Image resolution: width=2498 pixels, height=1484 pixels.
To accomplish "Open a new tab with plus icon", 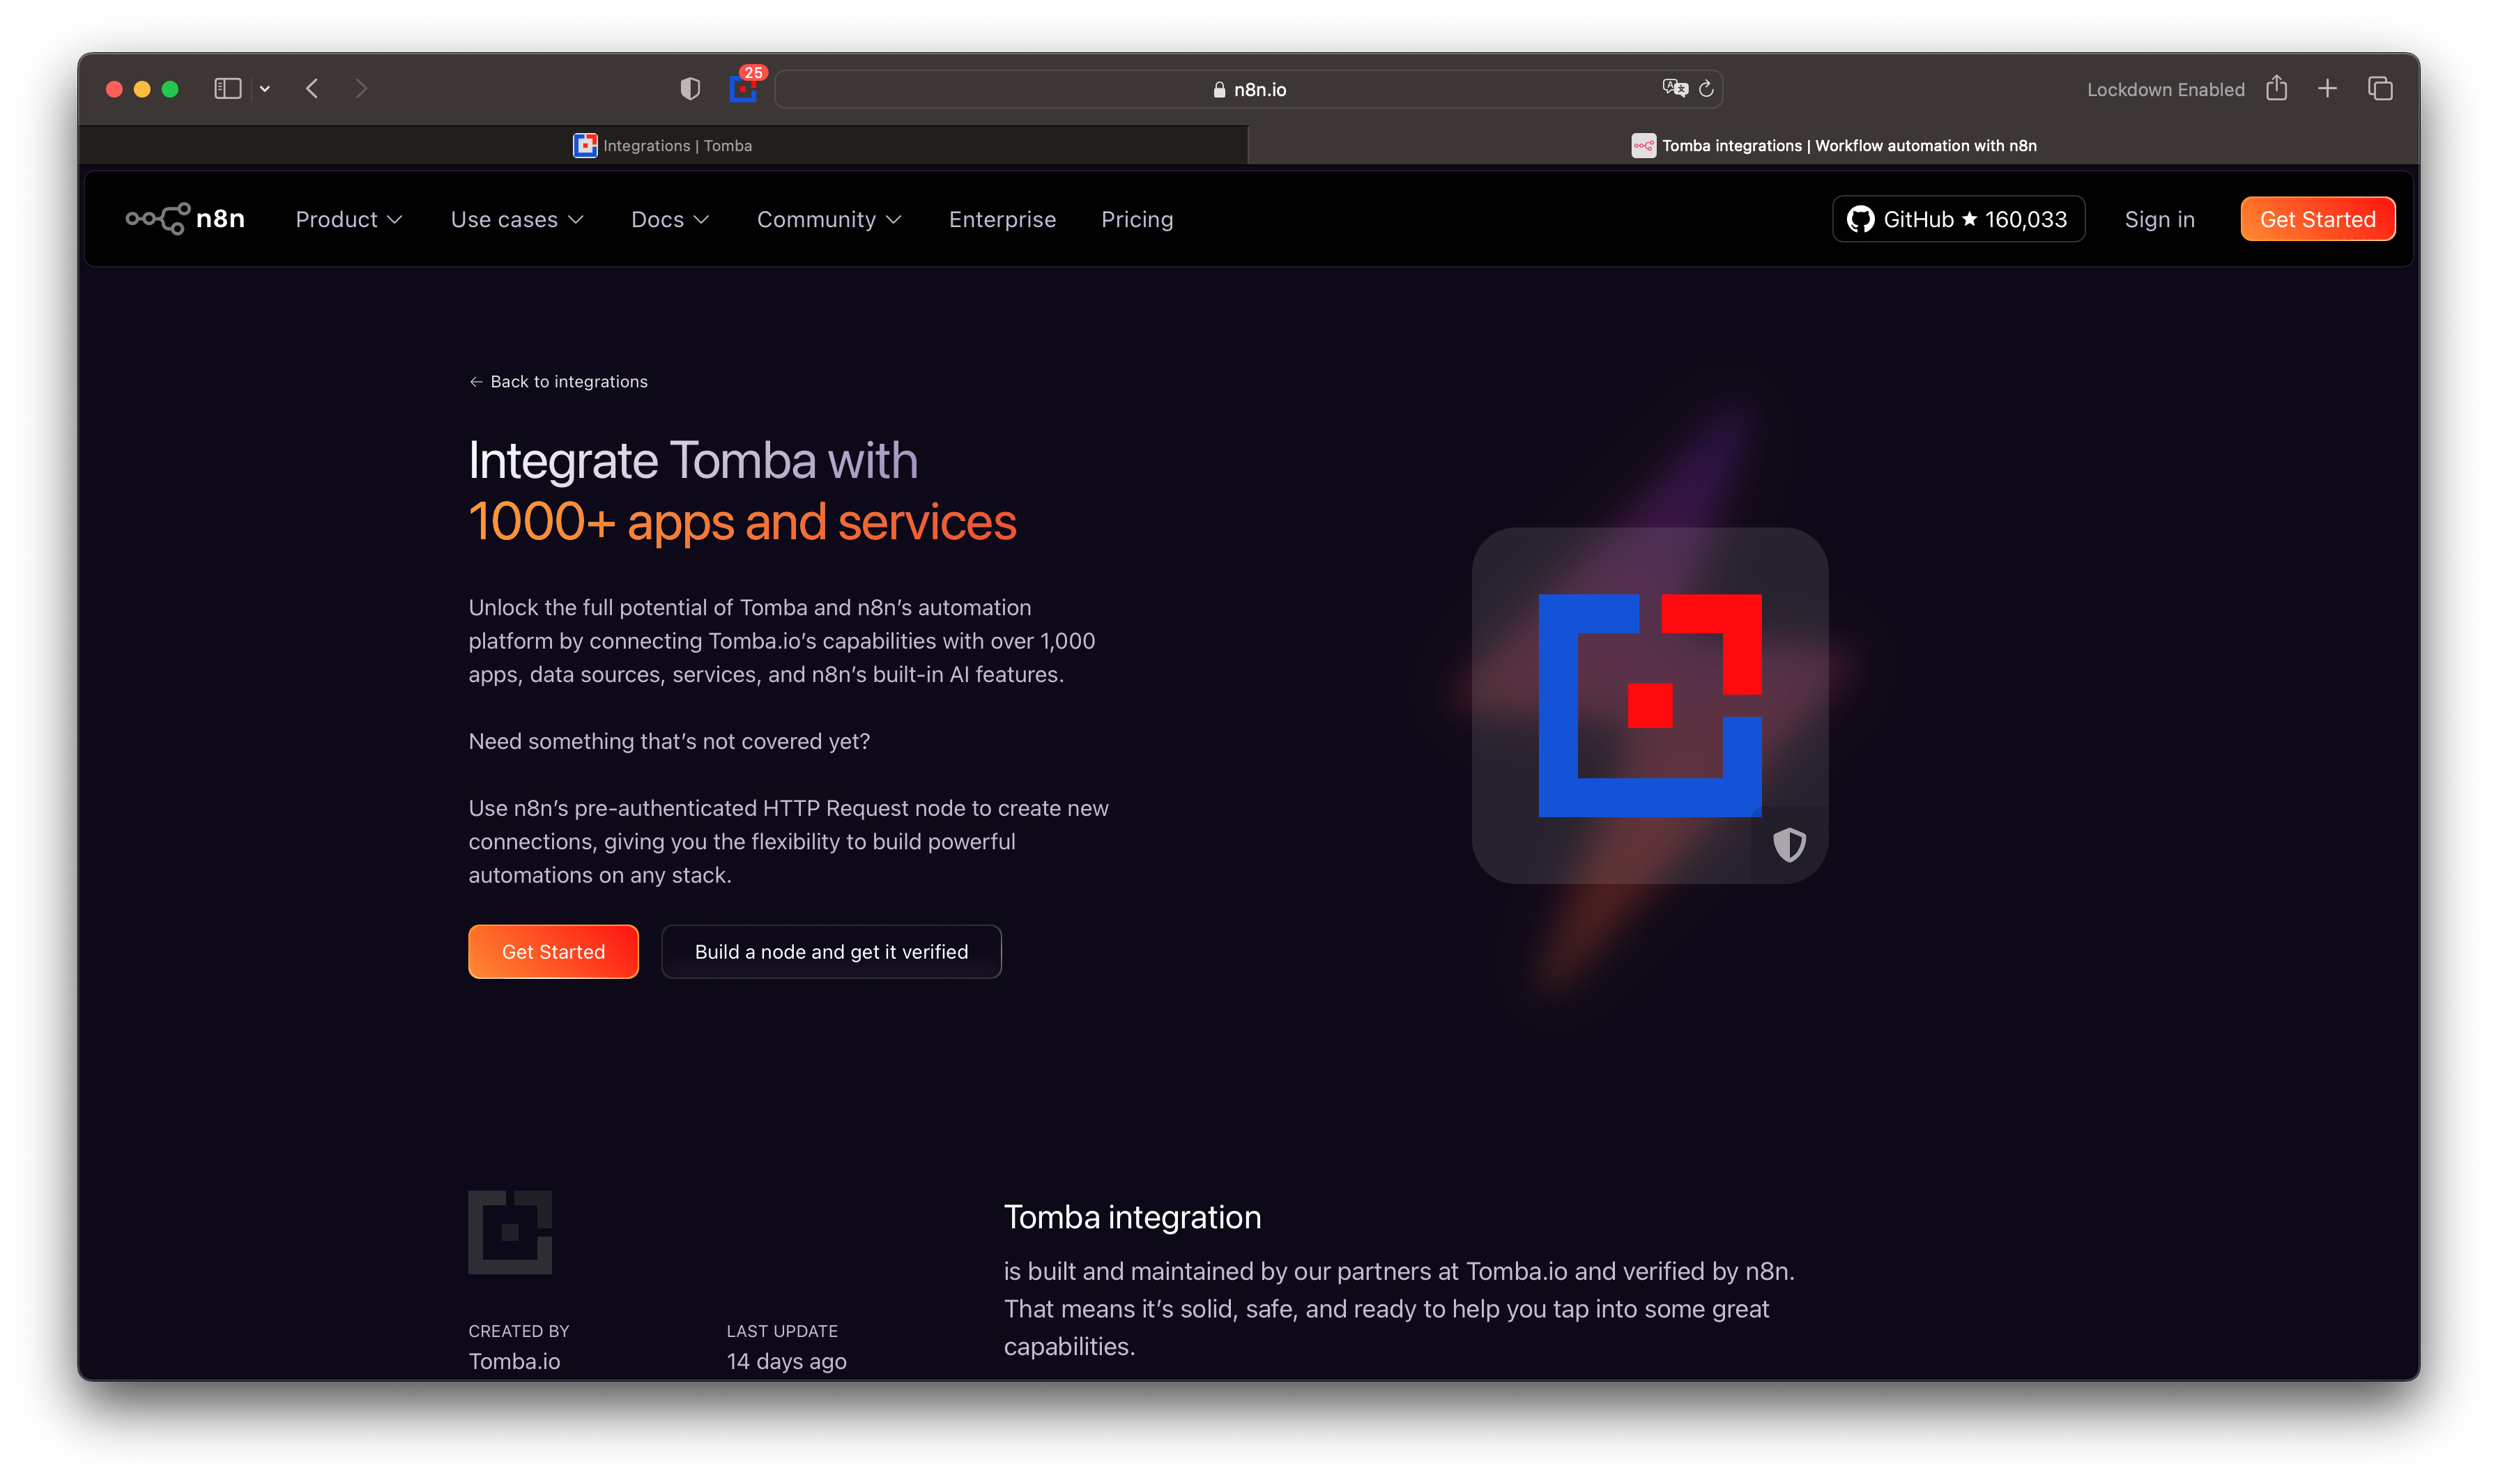I will coord(2328,89).
